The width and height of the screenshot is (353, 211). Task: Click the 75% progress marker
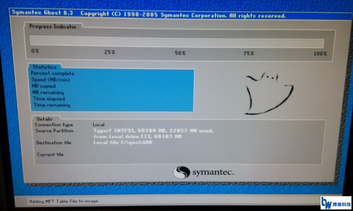[x=249, y=53]
